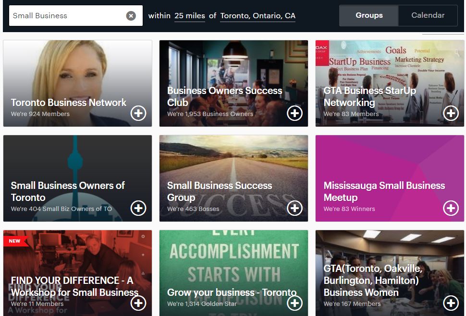466x316 pixels.
Task: Add Mississauga Small Business Meetup plus icon
Action: 451,208
